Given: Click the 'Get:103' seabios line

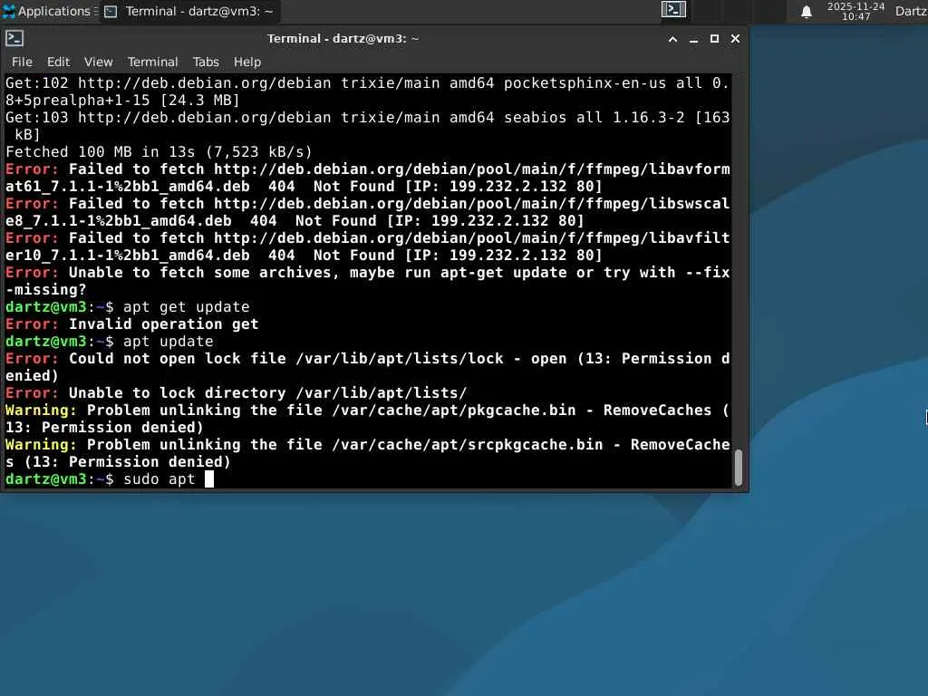Looking at the screenshot, I should pyautogui.click(x=368, y=126).
